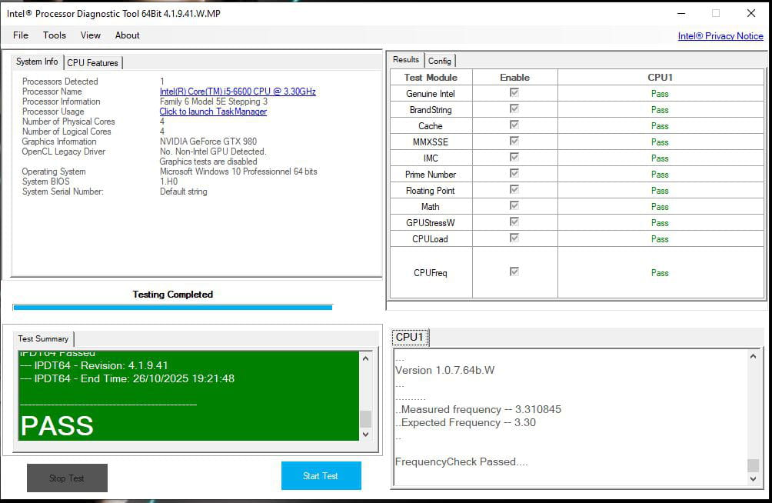Screen dimensions: 772x503
Task: Switch to the CPU Features tab
Action: [x=92, y=62]
